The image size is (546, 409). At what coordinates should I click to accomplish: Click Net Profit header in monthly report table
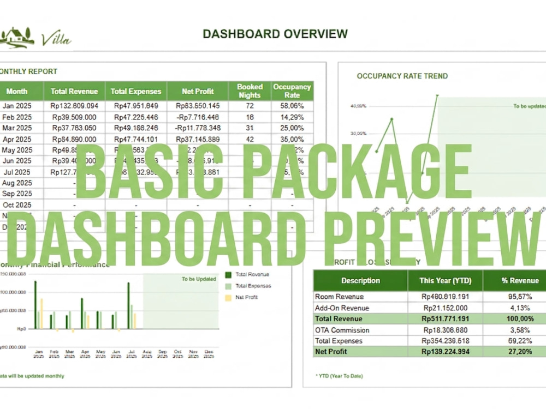(x=198, y=91)
